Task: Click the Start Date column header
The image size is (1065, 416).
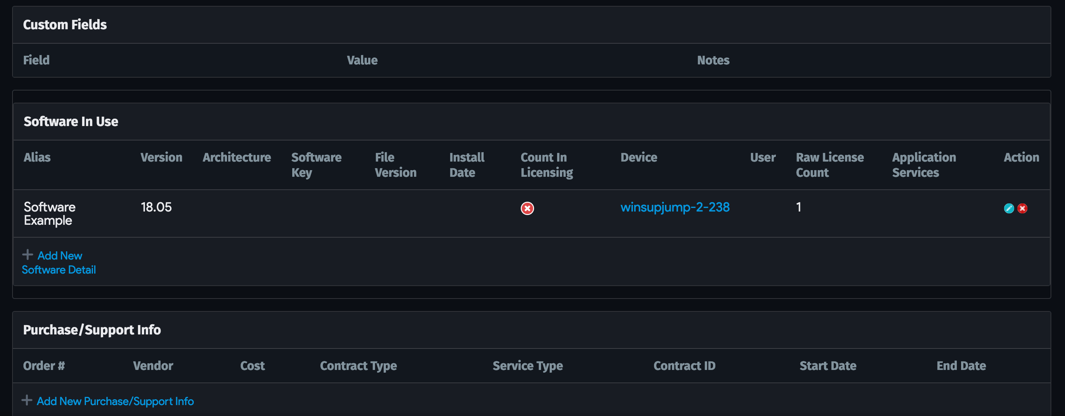Action: (827, 365)
